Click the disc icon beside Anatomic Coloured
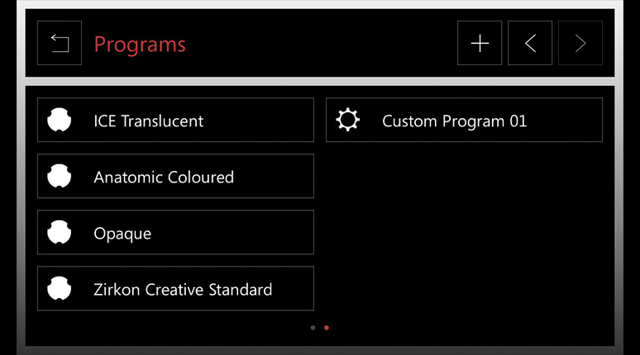Screen dimensions: 640x355 click(60, 176)
